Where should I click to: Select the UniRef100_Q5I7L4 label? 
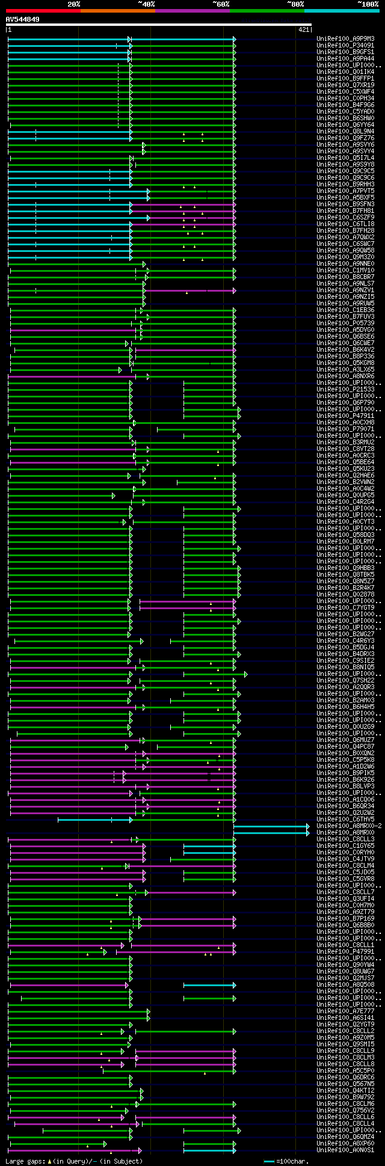[345, 158]
